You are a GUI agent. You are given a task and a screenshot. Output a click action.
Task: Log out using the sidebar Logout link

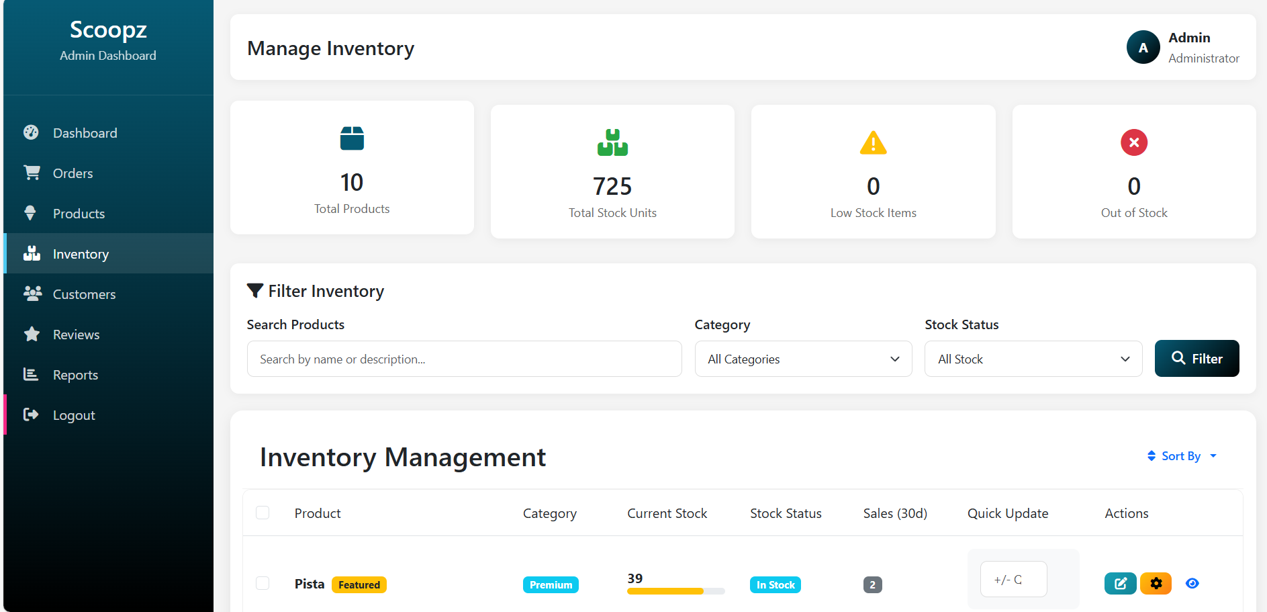click(74, 415)
